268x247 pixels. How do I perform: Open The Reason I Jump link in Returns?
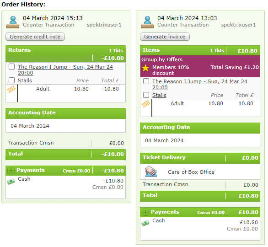pyautogui.click(x=65, y=70)
